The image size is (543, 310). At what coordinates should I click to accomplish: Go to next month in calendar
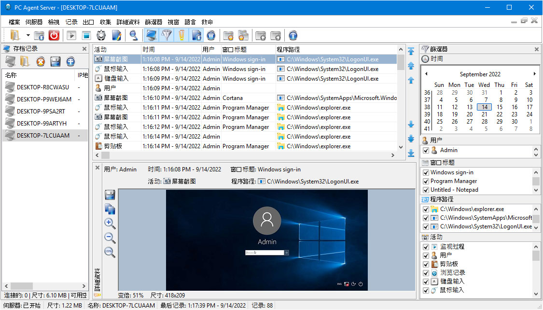click(x=535, y=74)
